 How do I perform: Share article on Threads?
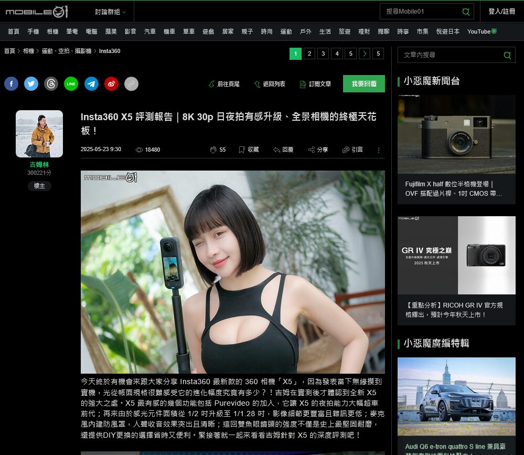point(51,83)
